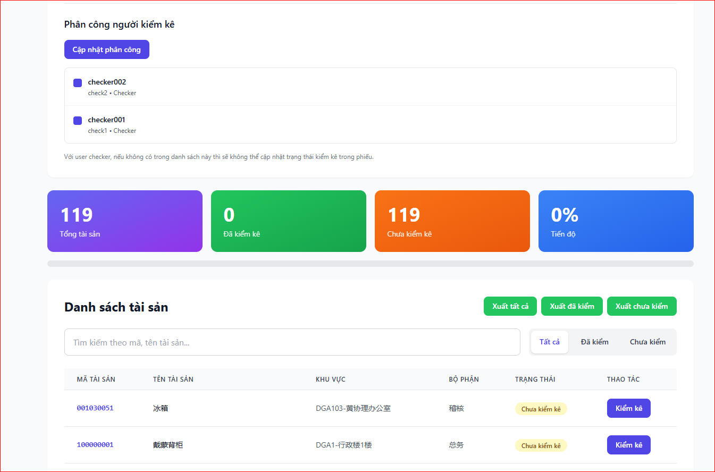Click Kiểm kê for asset 001030051

pos(628,408)
